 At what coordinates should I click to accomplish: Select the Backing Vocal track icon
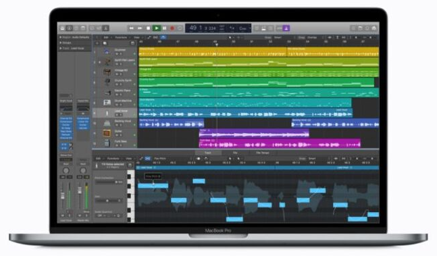(107, 123)
